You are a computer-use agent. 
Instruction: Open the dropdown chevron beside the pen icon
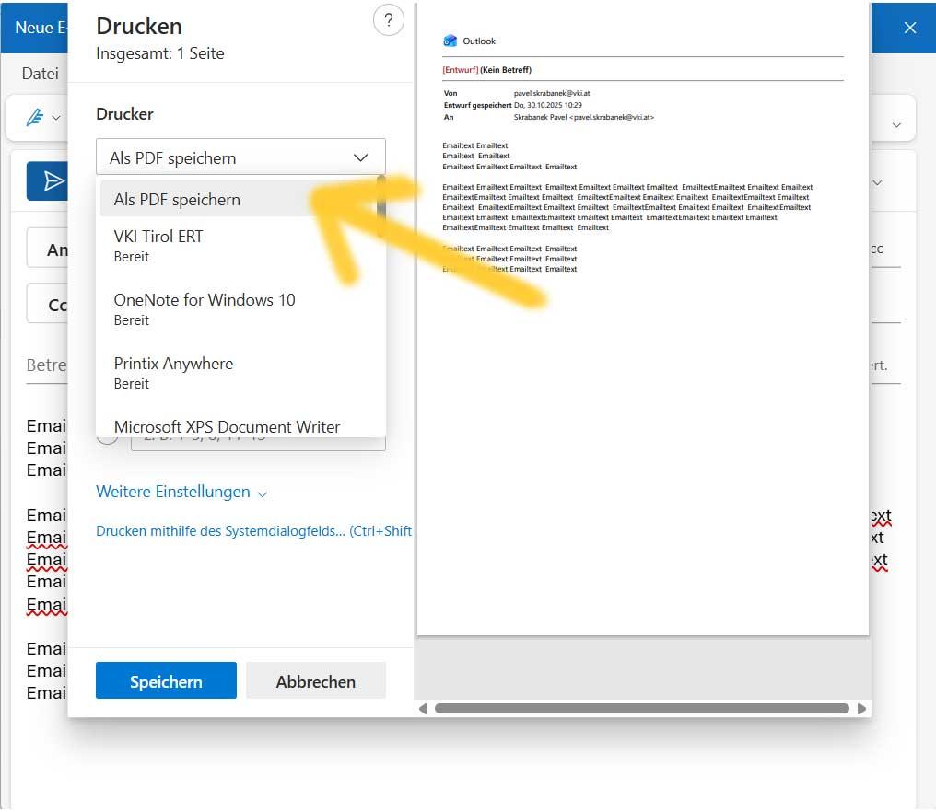click(x=57, y=118)
